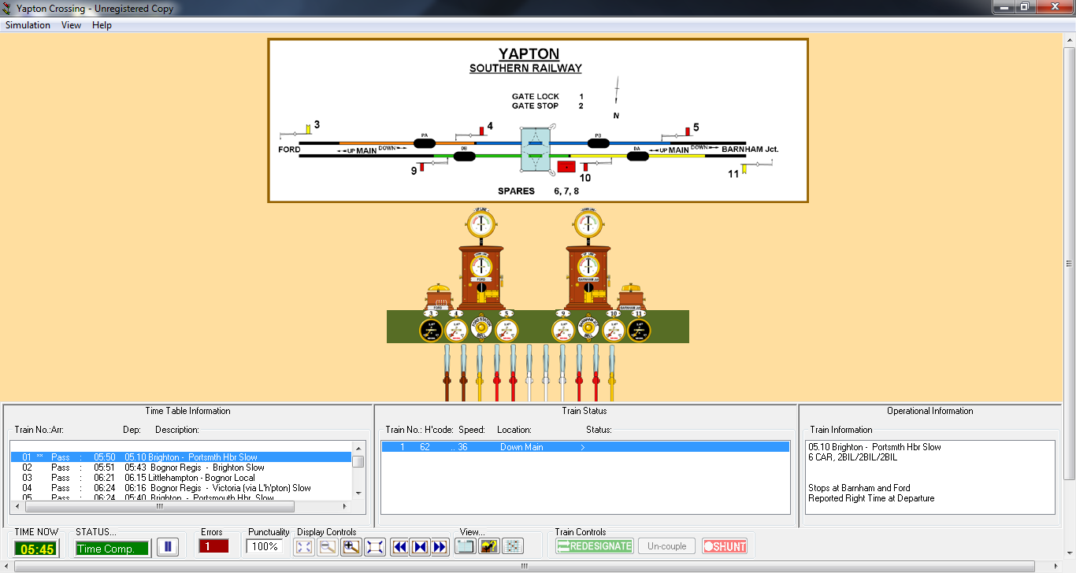Click the TIME NOW 05:45 clock display
The width and height of the screenshot is (1076, 573).
[35, 549]
